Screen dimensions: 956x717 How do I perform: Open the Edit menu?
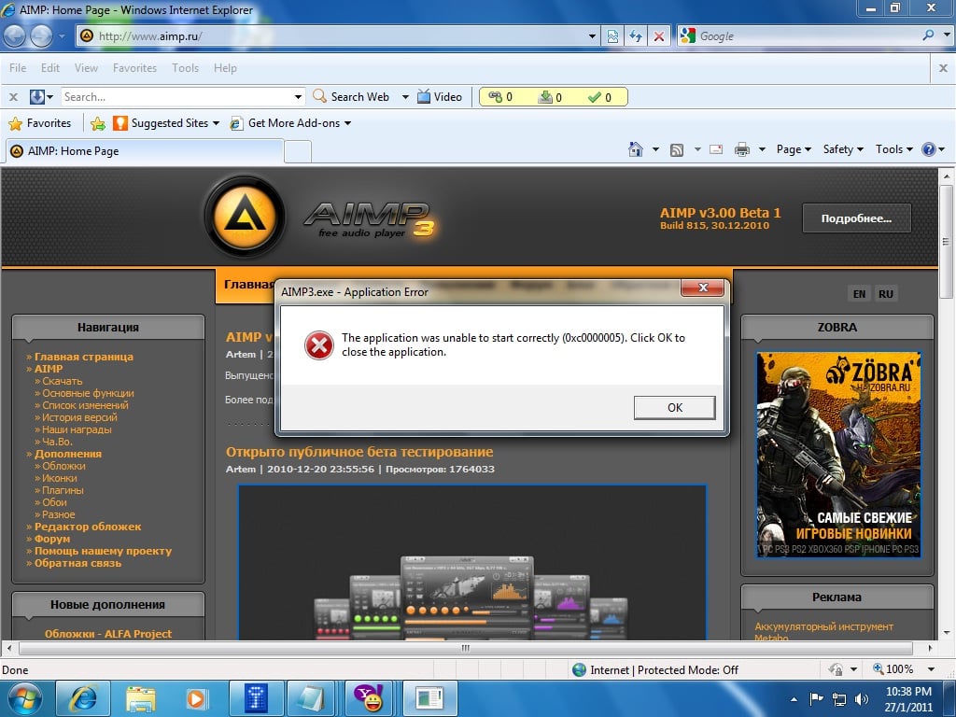point(50,67)
